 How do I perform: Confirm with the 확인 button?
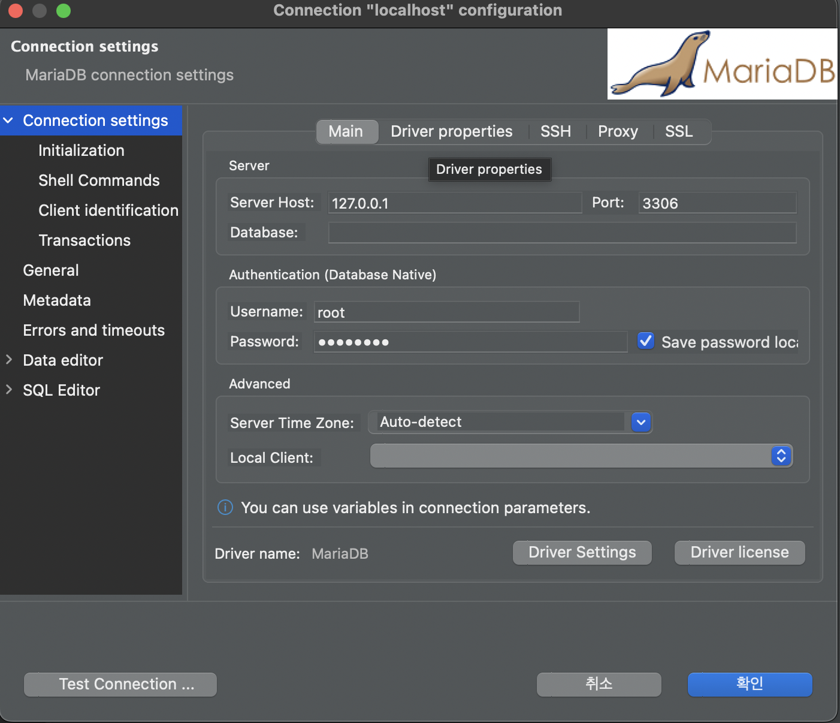(750, 685)
